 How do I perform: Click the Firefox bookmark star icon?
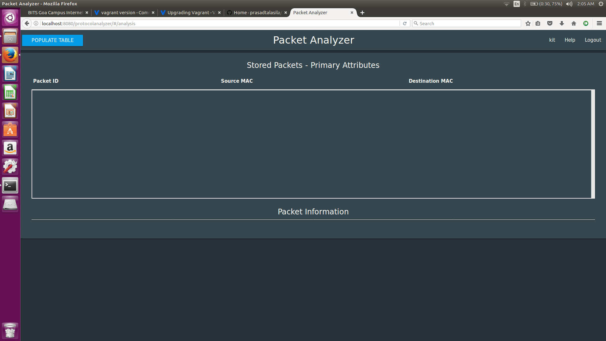(528, 23)
